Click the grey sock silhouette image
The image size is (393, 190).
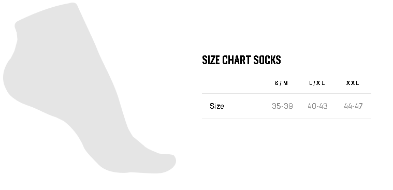[89, 87]
